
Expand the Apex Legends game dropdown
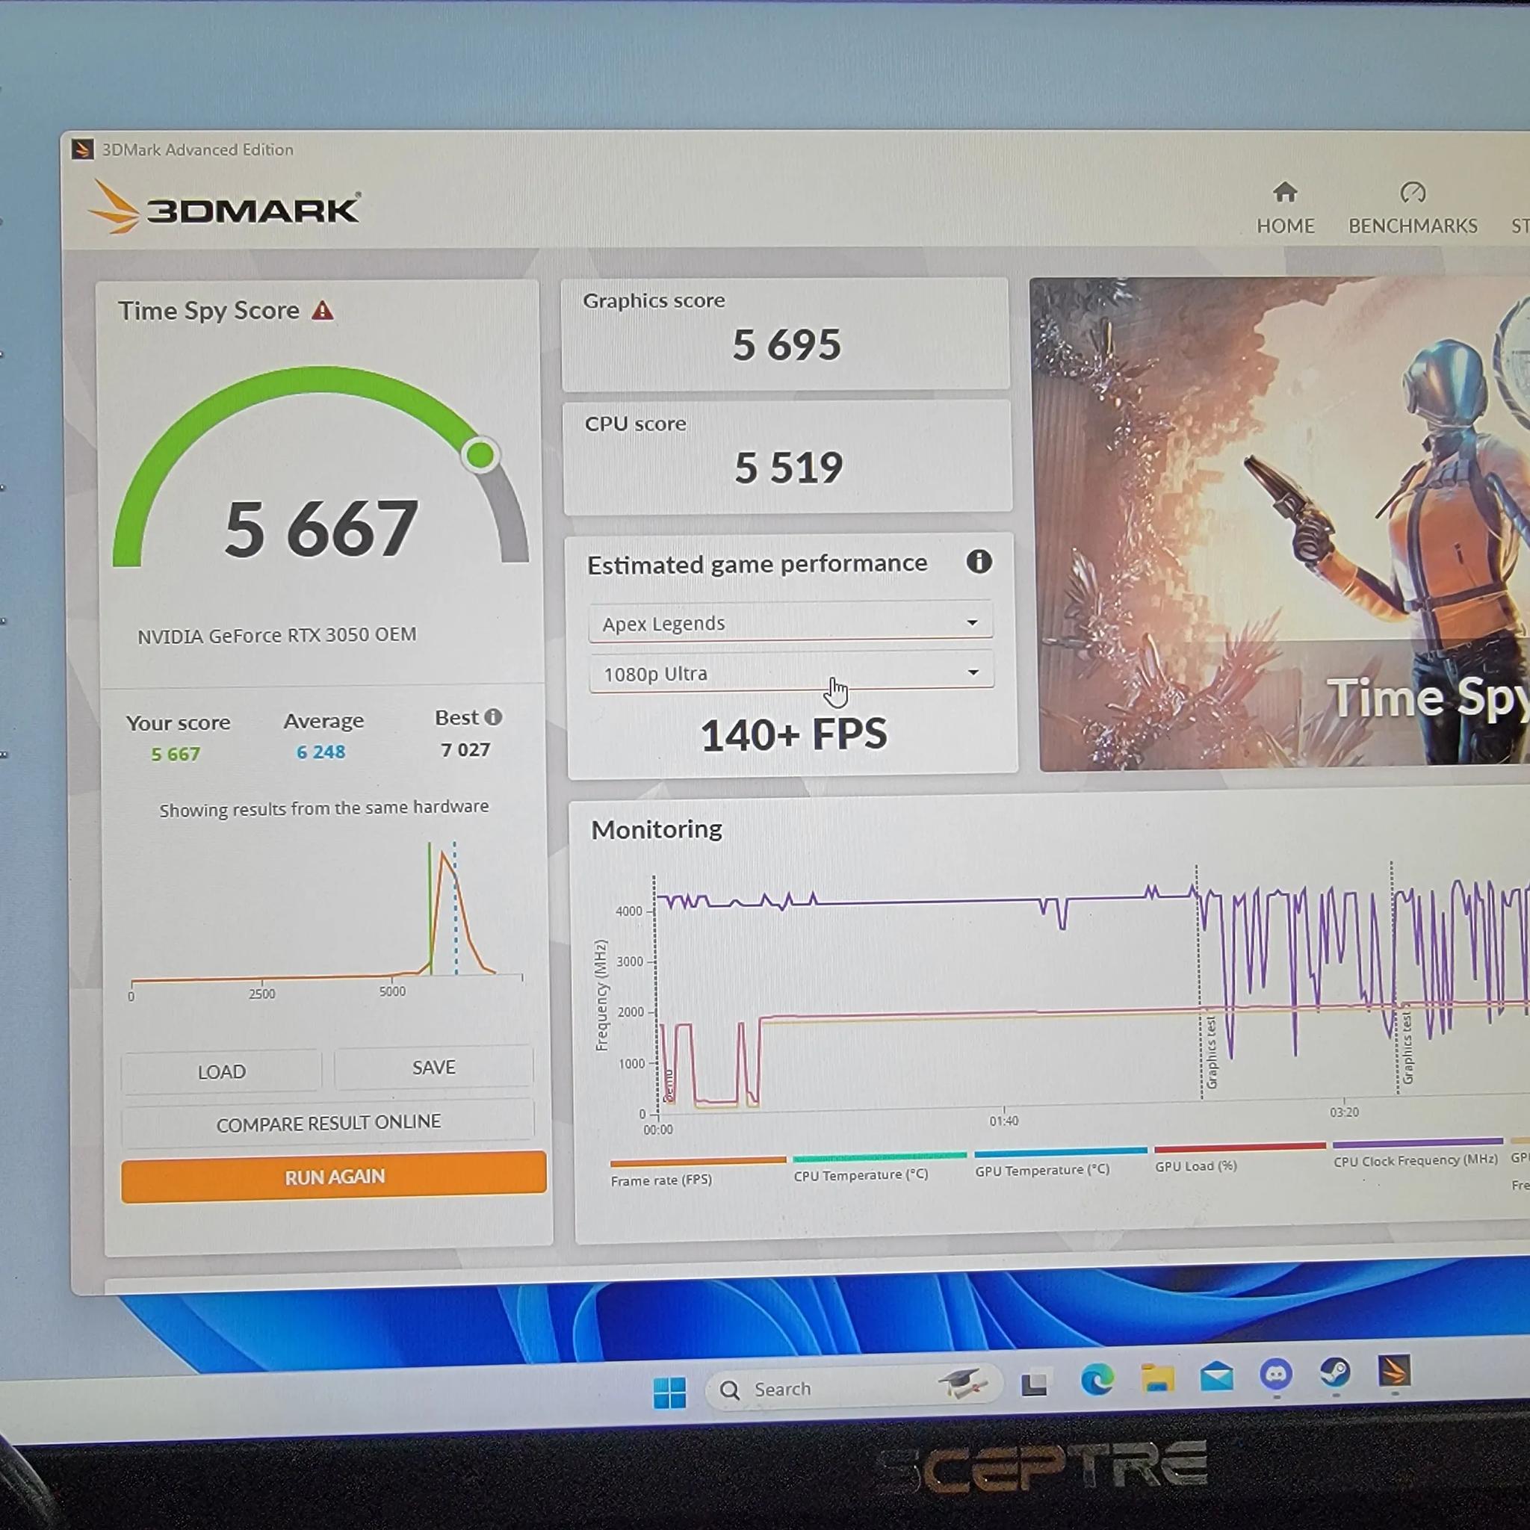click(x=790, y=623)
